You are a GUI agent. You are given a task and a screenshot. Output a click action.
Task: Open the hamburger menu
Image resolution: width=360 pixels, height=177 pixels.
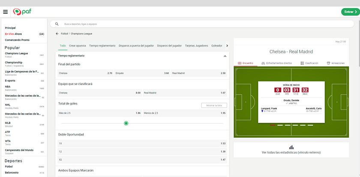point(5,12)
